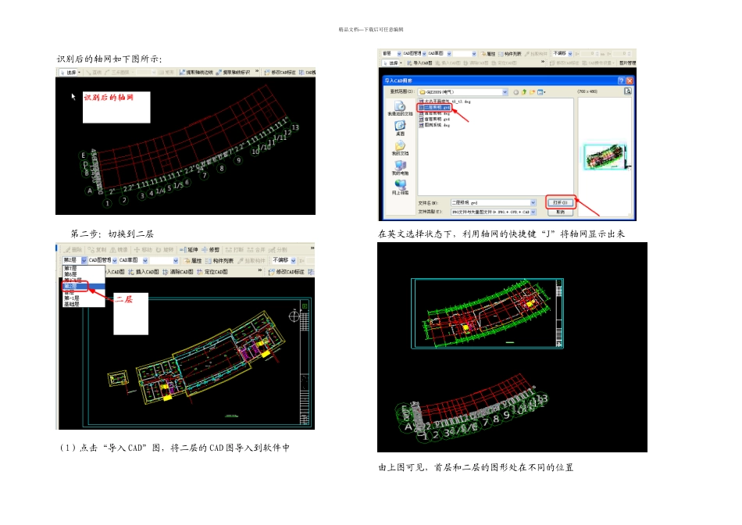This screenshot has width=742, height=525.
Task: Select the 延伸 (extend) tool
Action: (190, 249)
